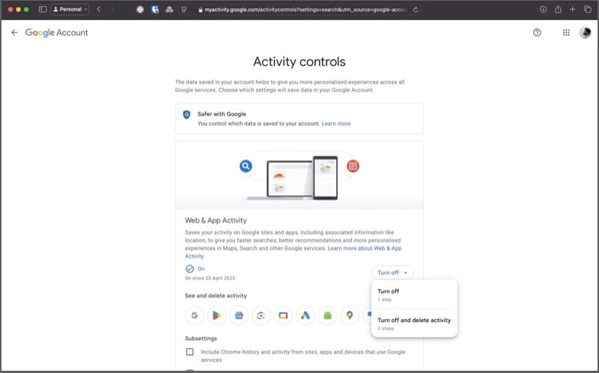The width and height of the screenshot is (599, 373).
Task: Open Google Lens activity icon
Action: click(x=261, y=315)
